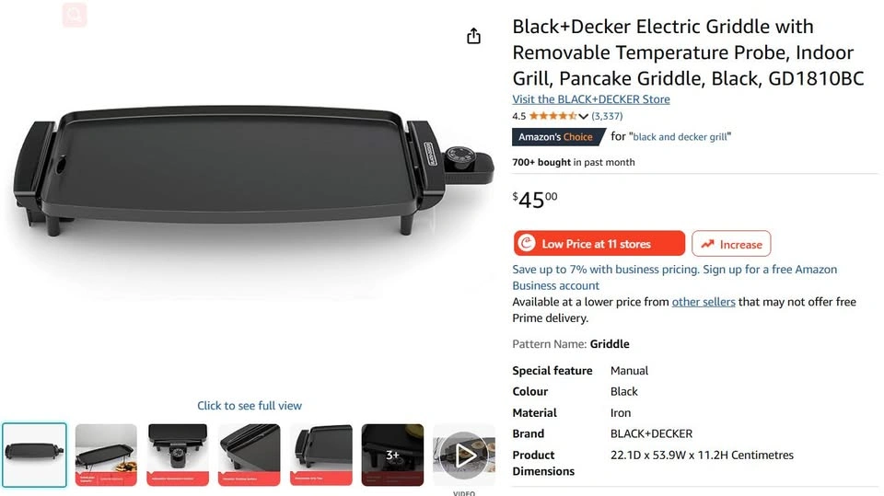Open the 3+ more images thumbnail
Screen dimensions: 884x496
392,455
